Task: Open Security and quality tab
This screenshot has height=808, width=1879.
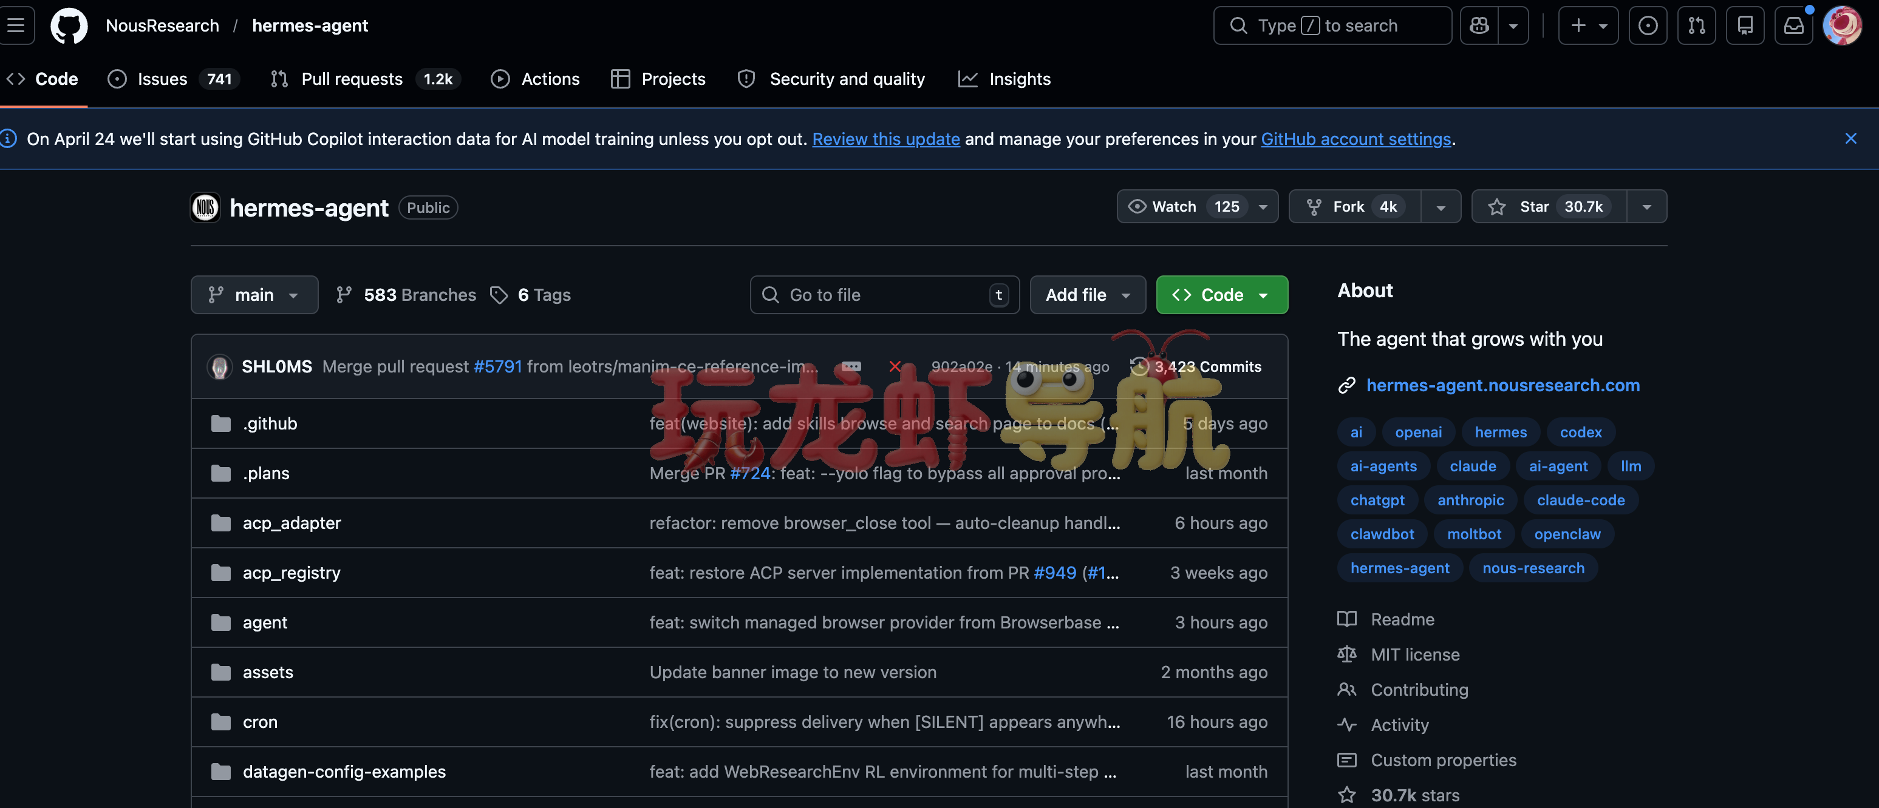Action: pyautogui.click(x=831, y=79)
